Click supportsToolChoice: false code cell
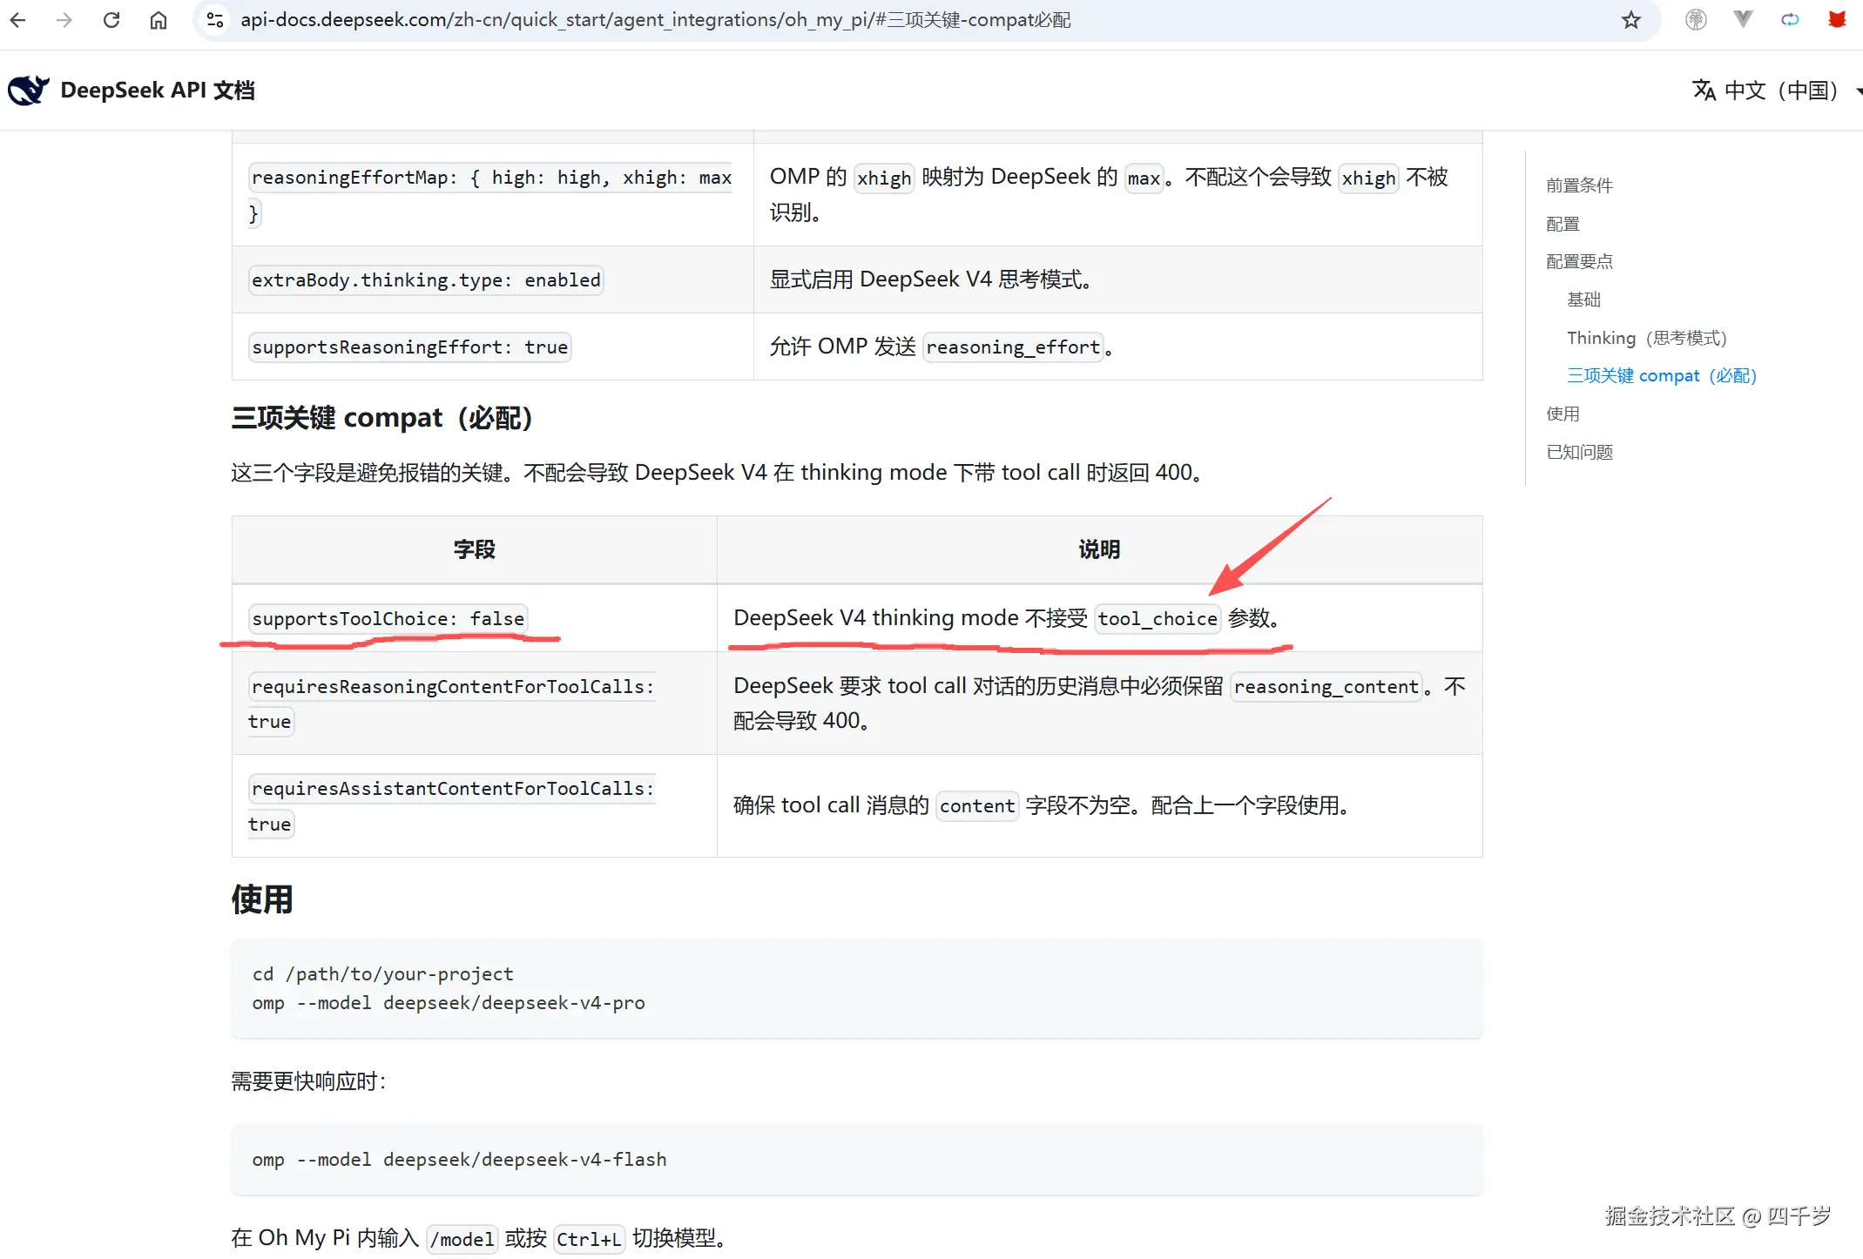Viewport: 1863px width, 1259px height. coord(388,618)
